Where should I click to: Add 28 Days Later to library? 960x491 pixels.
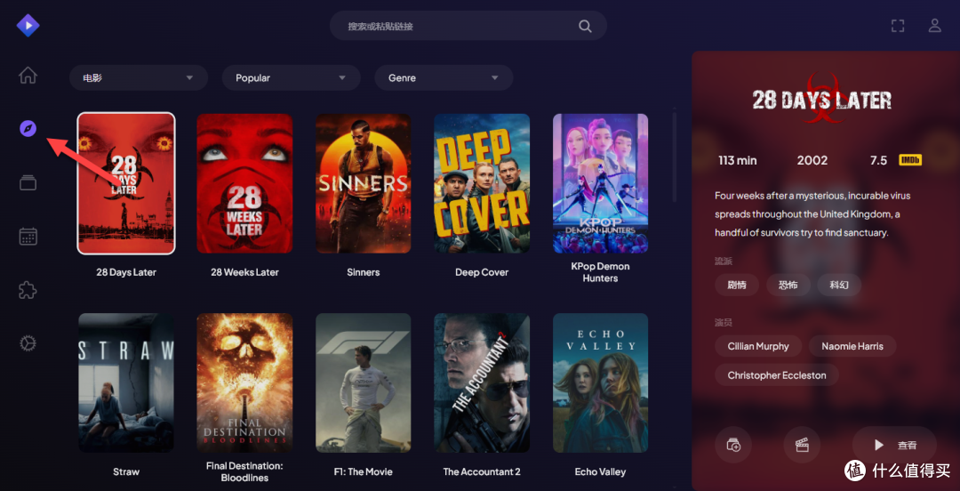pyautogui.click(x=733, y=445)
